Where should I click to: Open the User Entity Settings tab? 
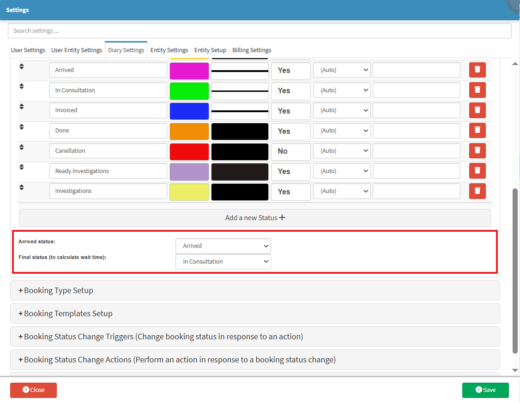coord(77,50)
